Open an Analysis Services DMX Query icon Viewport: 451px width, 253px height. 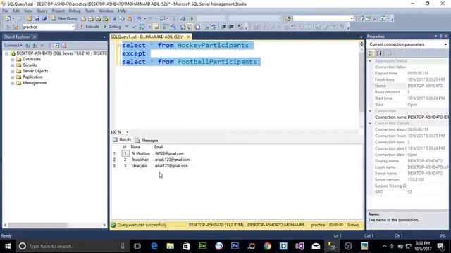click(x=98, y=19)
